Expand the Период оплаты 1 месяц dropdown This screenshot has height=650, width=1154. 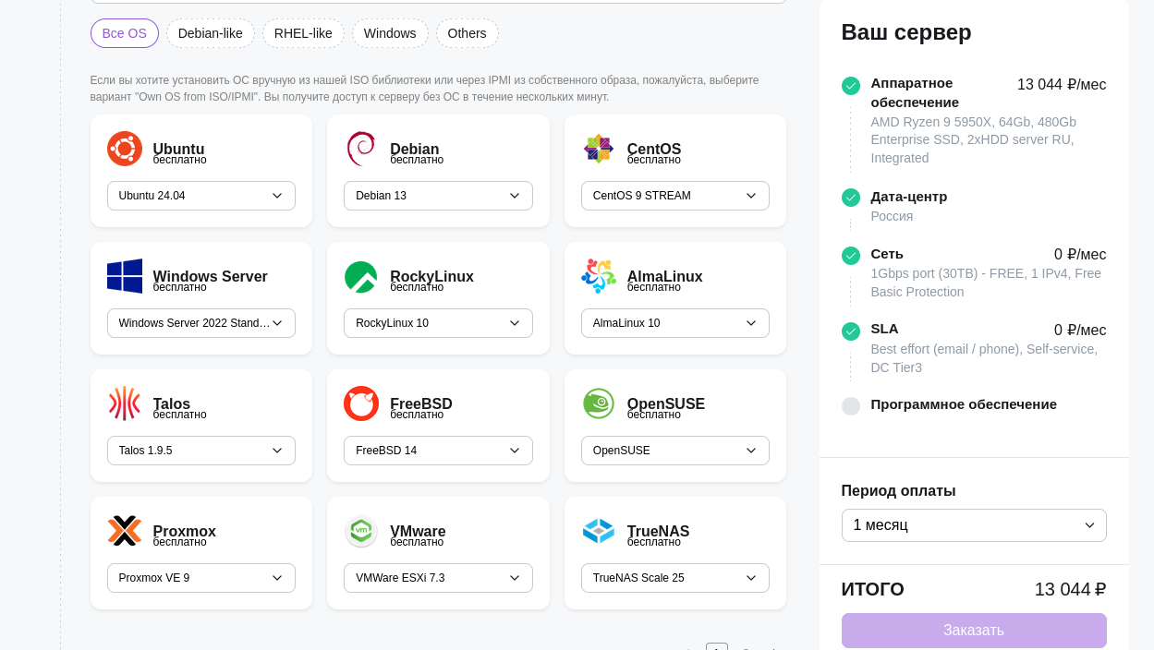pos(974,525)
